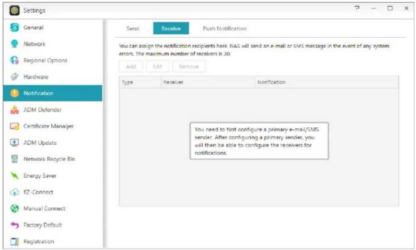The width and height of the screenshot is (416, 250).
Task: Click the Type column header
Action: pos(140,82)
